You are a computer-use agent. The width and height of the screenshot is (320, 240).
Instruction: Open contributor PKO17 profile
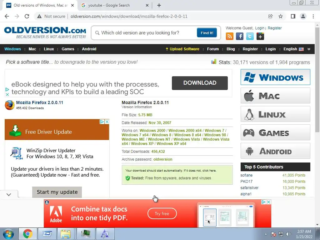pyautogui.click(x=246, y=182)
